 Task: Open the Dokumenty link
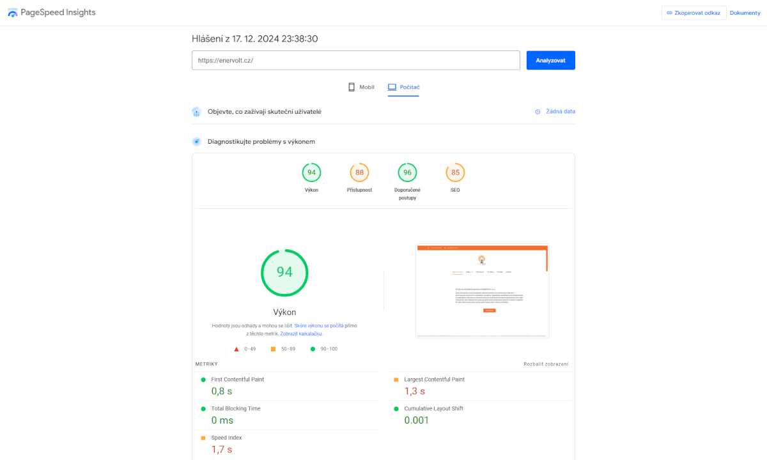[x=745, y=13]
